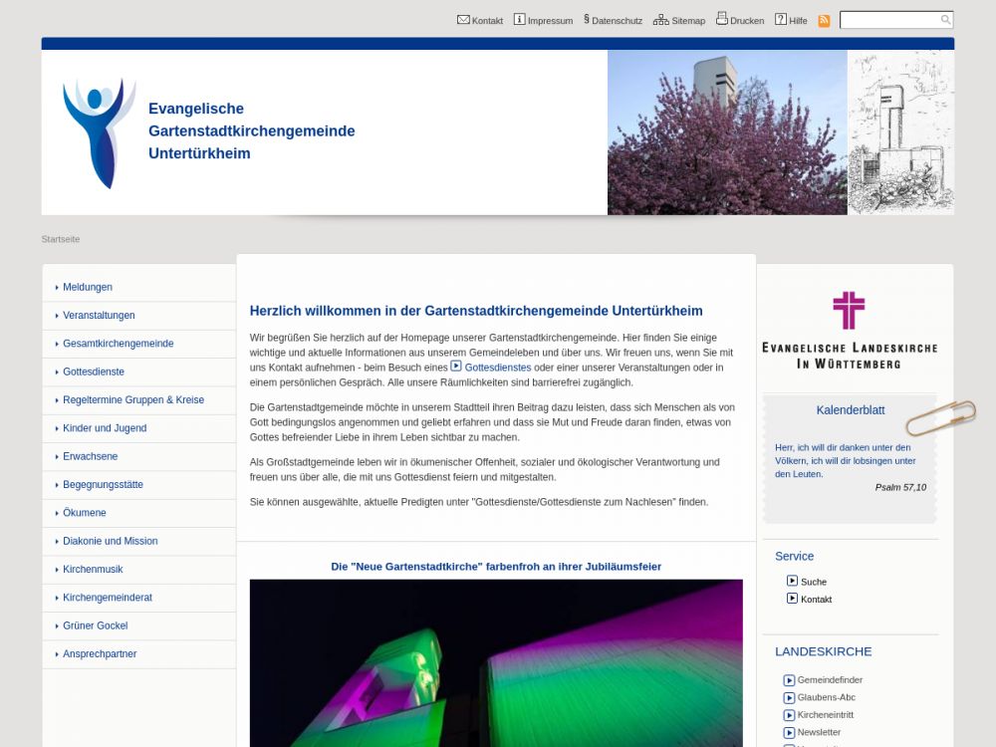Image resolution: width=996 pixels, height=747 pixels.
Task: Open the Gottesdienste sidebar item
Action: pos(94,372)
